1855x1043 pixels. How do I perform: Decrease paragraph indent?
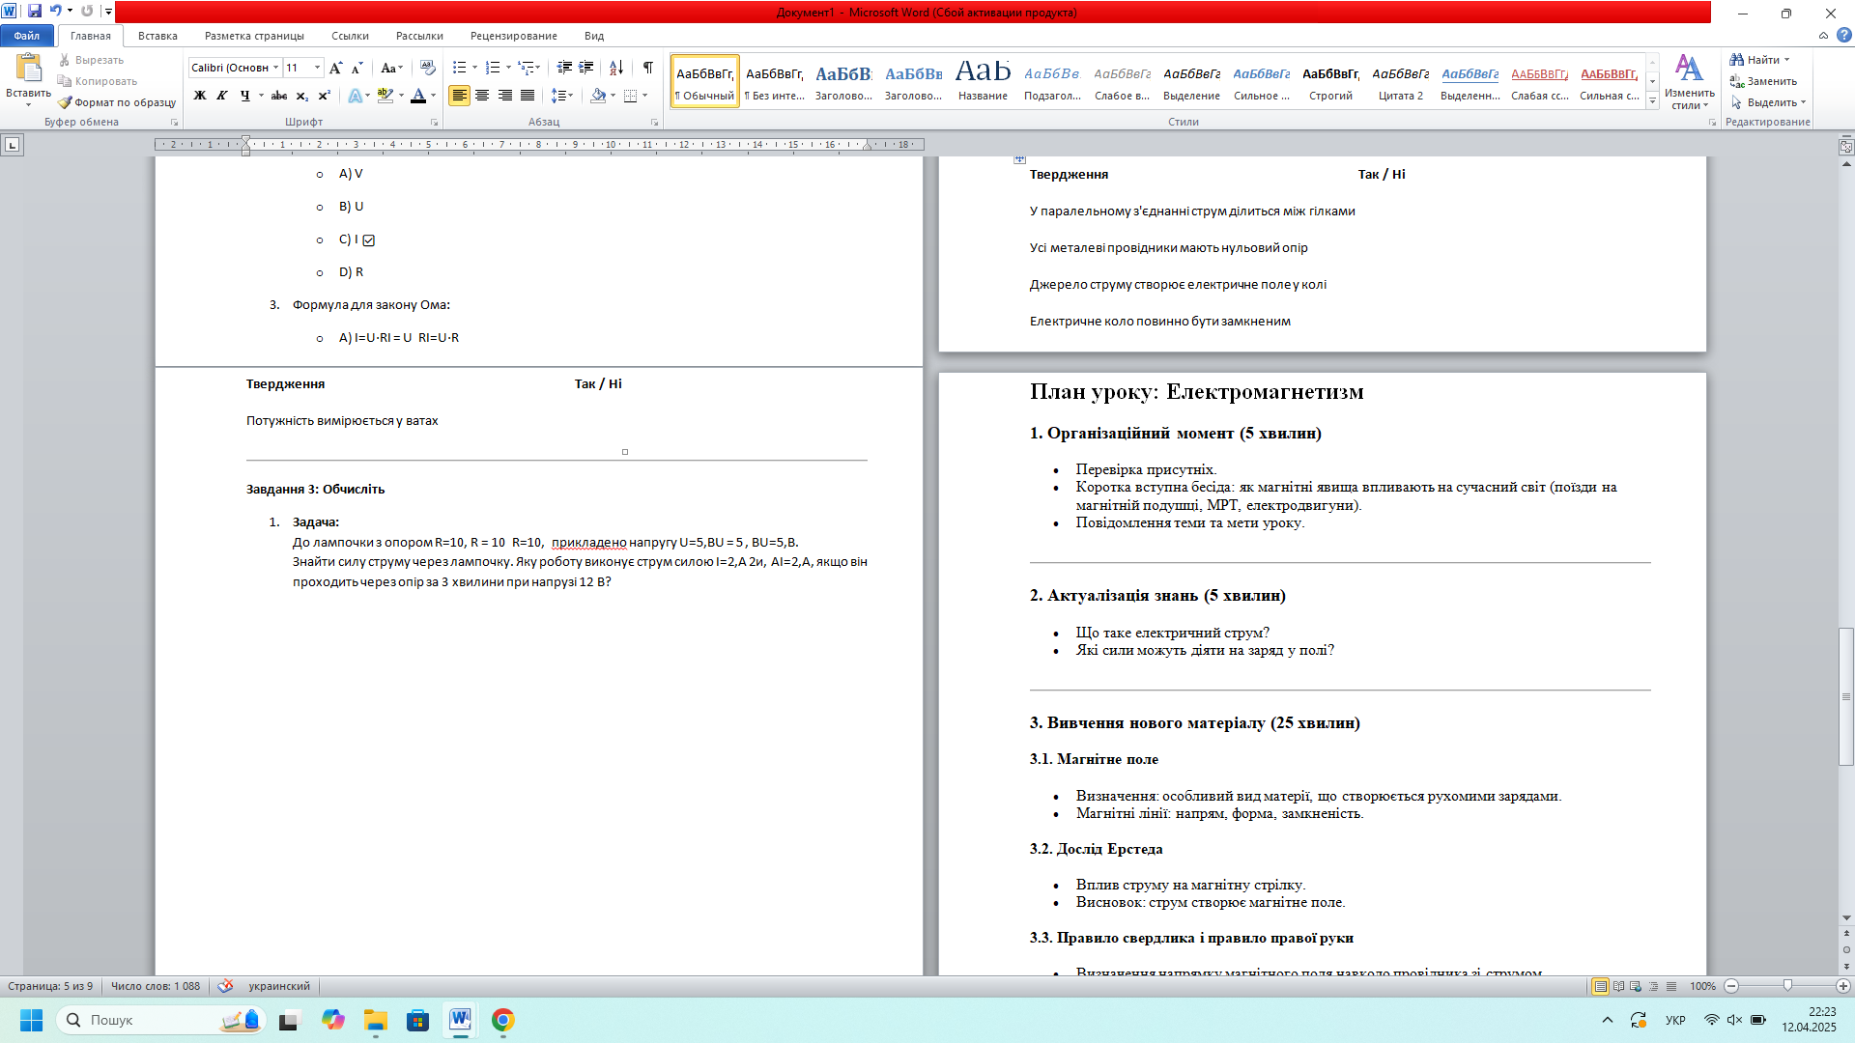[x=564, y=68]
